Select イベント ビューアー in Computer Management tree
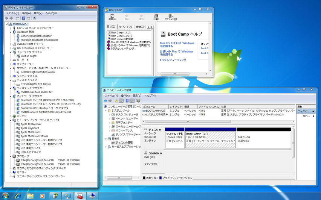 point(127,118)
